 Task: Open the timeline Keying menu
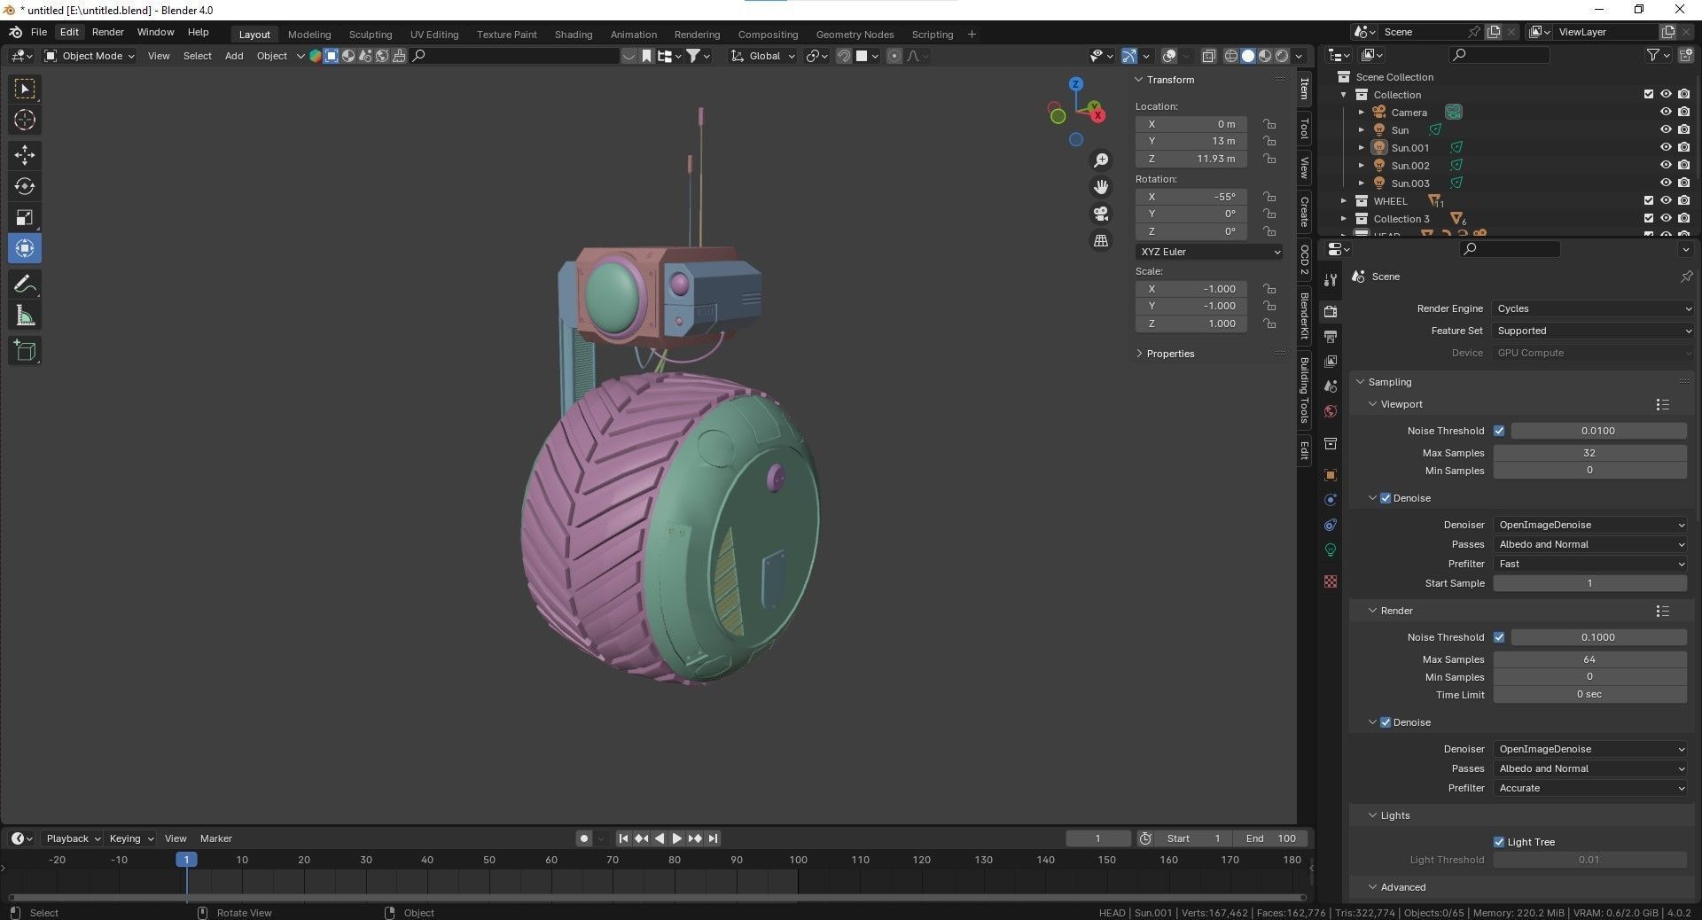pyautogui.click(x=129, y=838)
